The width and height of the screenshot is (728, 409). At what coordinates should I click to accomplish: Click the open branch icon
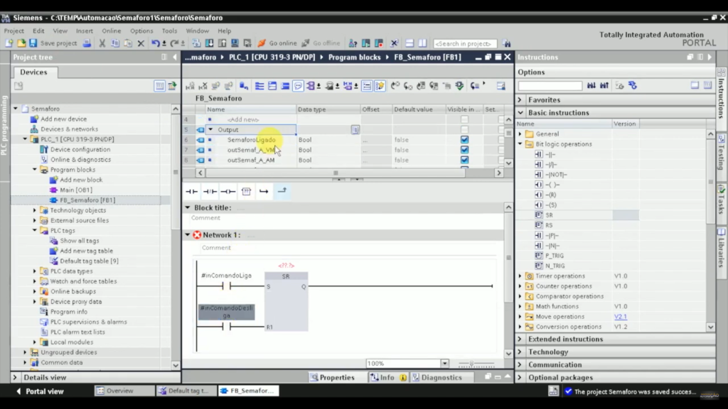[264, 192]
